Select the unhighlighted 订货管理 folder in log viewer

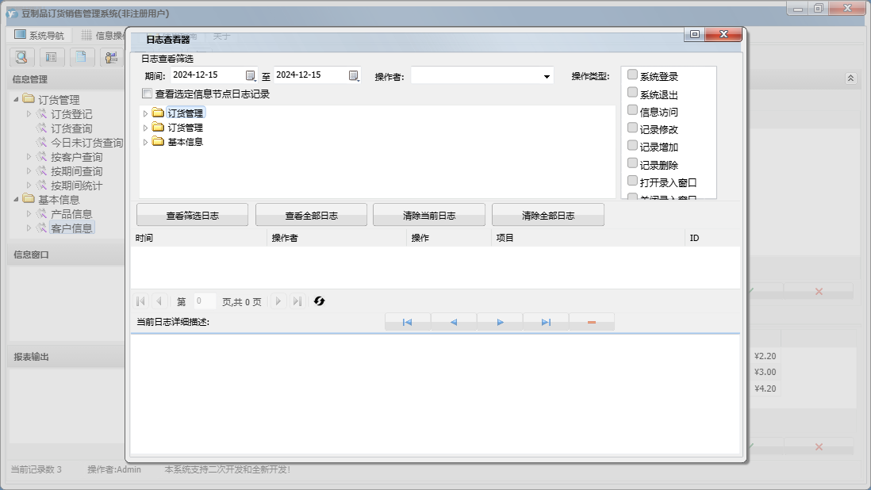[185, 128]
